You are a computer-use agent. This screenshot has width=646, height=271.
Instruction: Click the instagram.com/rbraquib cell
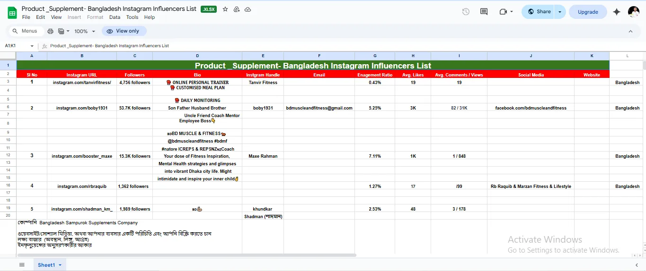[x=82, y=186]
